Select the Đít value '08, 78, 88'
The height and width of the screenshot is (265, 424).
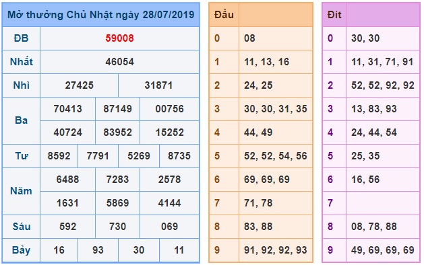coord(374,227)
